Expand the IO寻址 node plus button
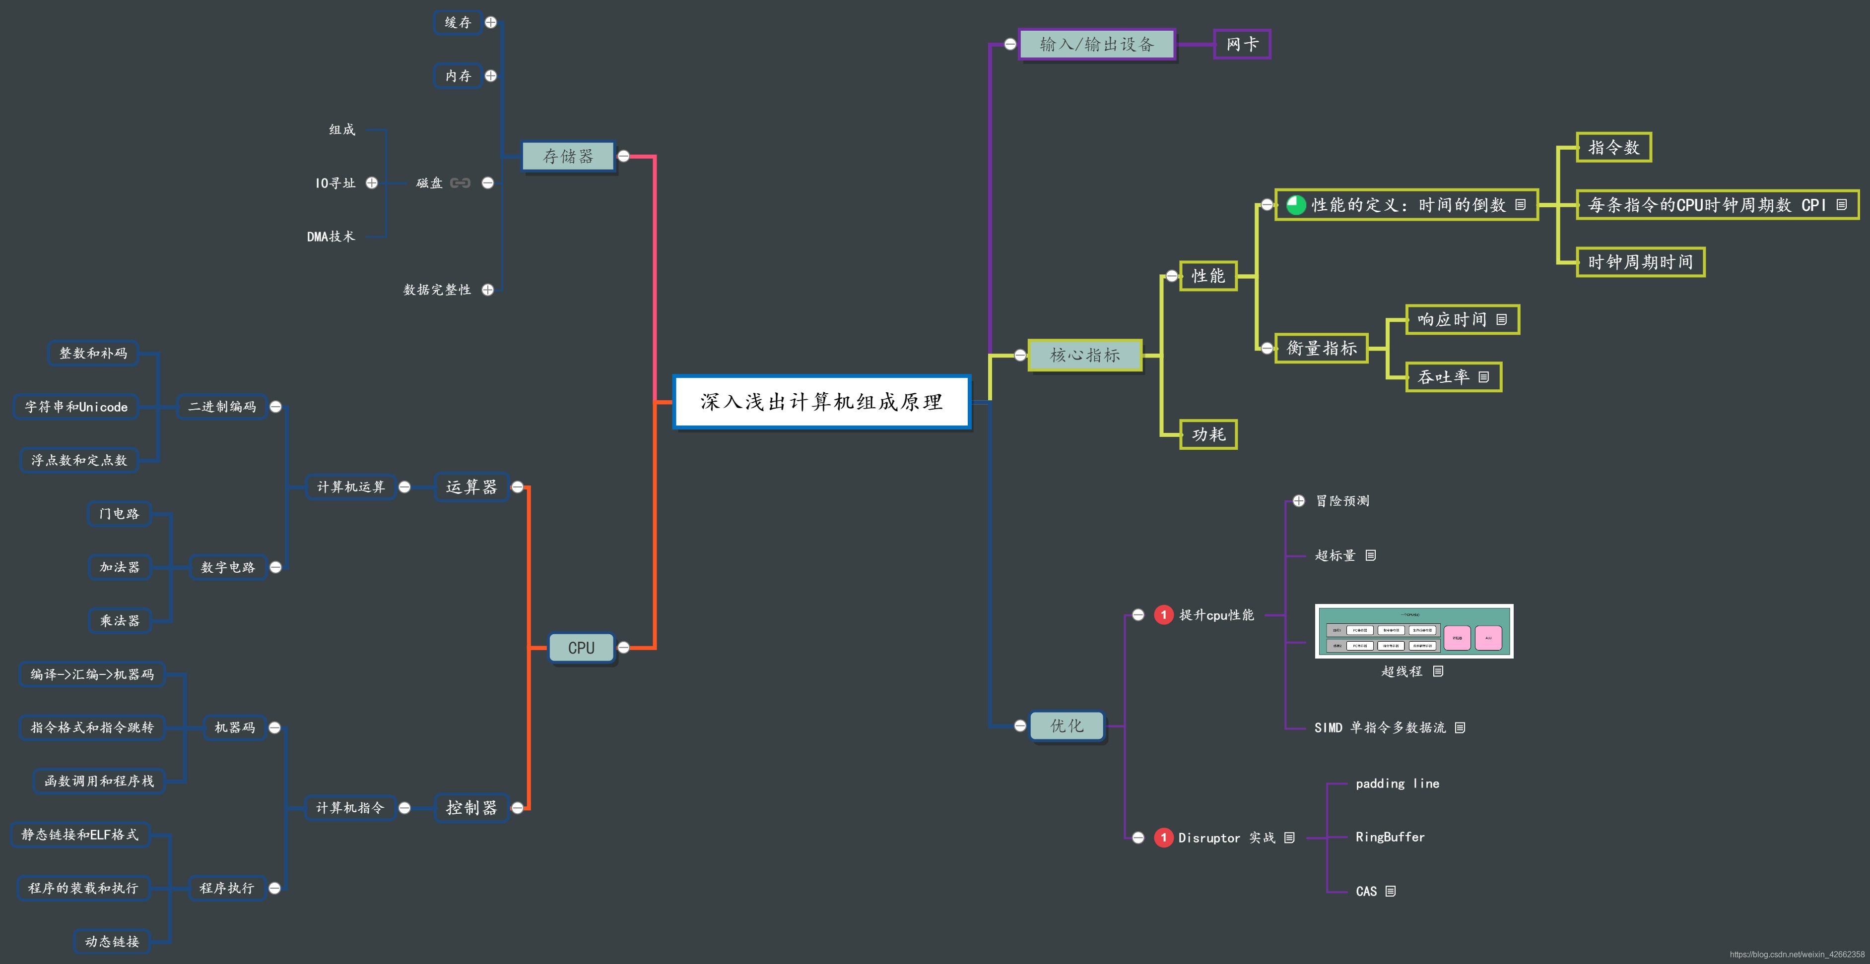This screenshot has width=1870, height=964. 372,183
